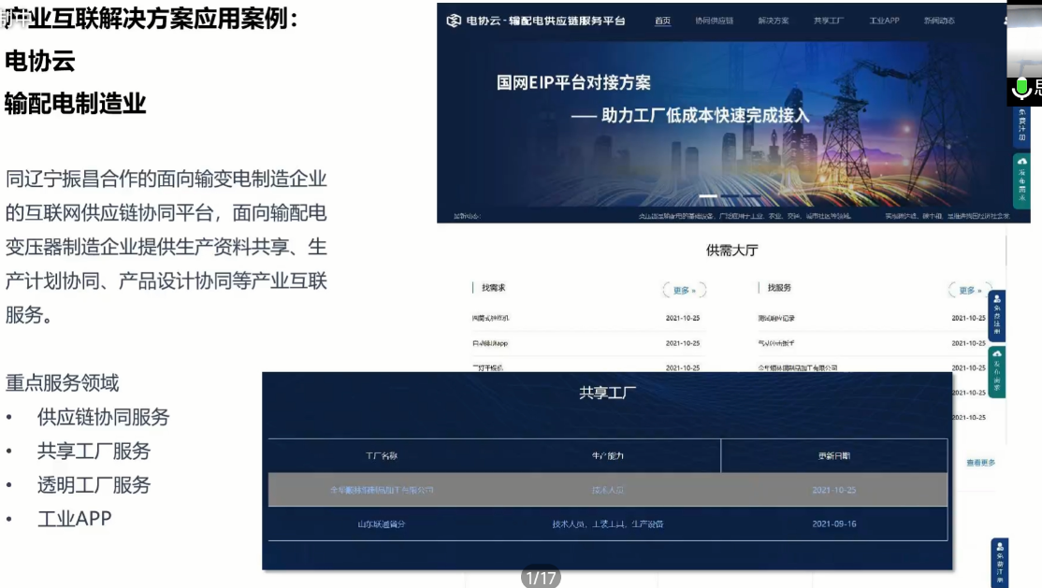Select the 电协云 heading on the slide

tap(40, 61)
